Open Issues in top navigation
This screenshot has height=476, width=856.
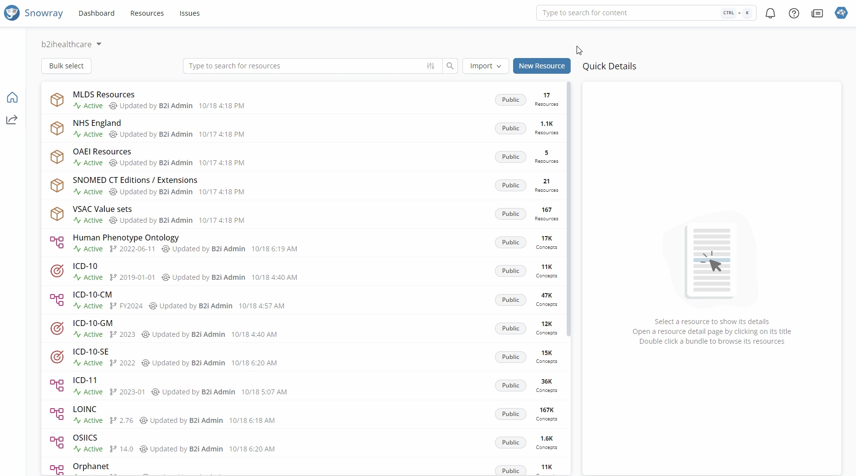(x=189, y=13)
